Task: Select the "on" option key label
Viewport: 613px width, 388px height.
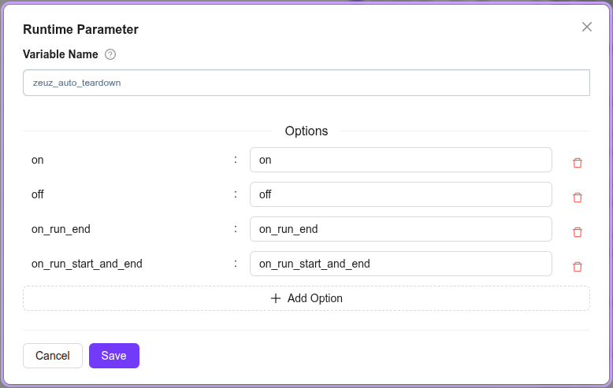Action: pos(38,160)
